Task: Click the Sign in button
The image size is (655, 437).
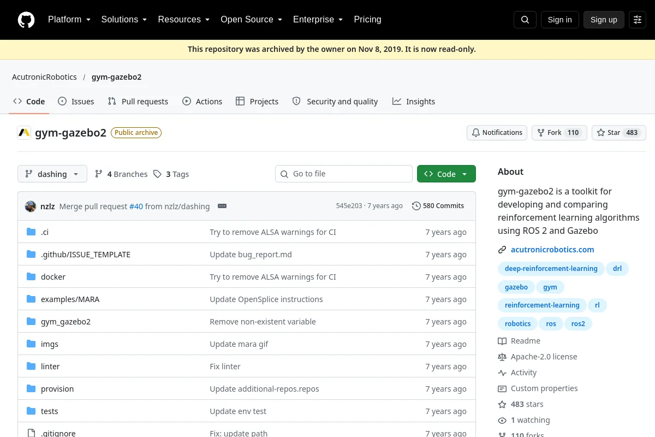Action: [560, 20]
